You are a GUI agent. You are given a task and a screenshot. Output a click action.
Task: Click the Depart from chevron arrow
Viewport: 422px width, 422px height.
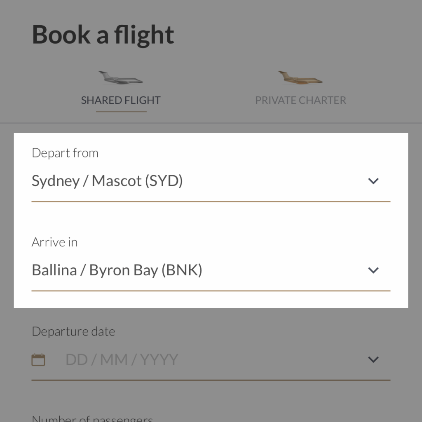[x=373, y=181]
